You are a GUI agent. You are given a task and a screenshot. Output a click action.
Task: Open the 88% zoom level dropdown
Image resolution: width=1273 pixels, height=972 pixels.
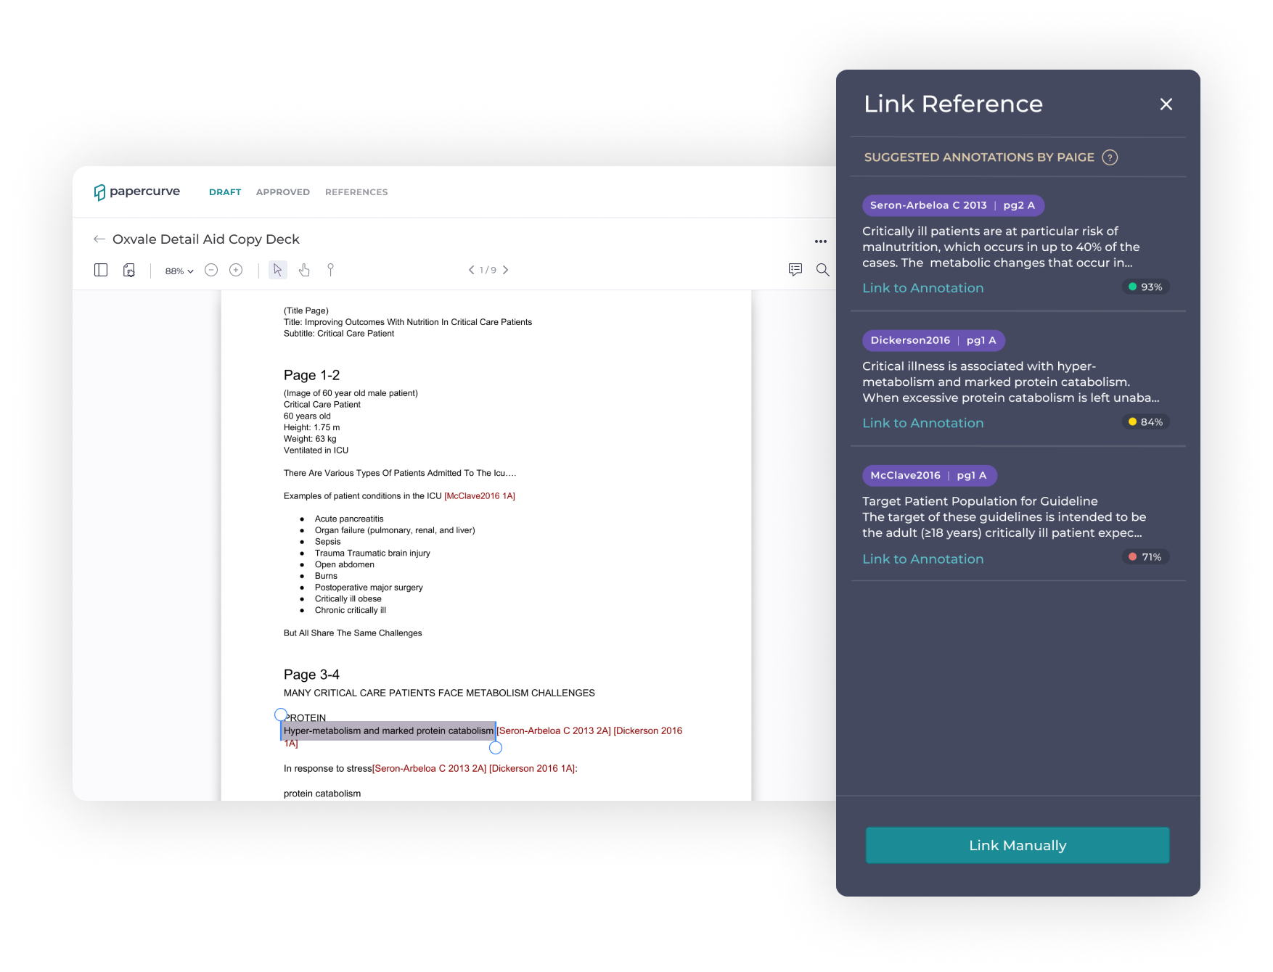(179, 271)
